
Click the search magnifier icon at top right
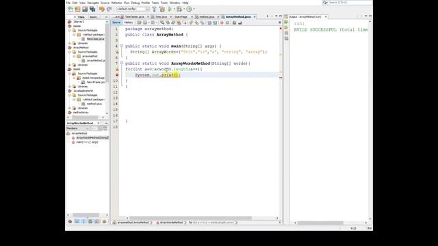325,3
